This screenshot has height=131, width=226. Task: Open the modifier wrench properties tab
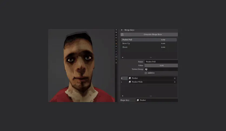(116, 46)
